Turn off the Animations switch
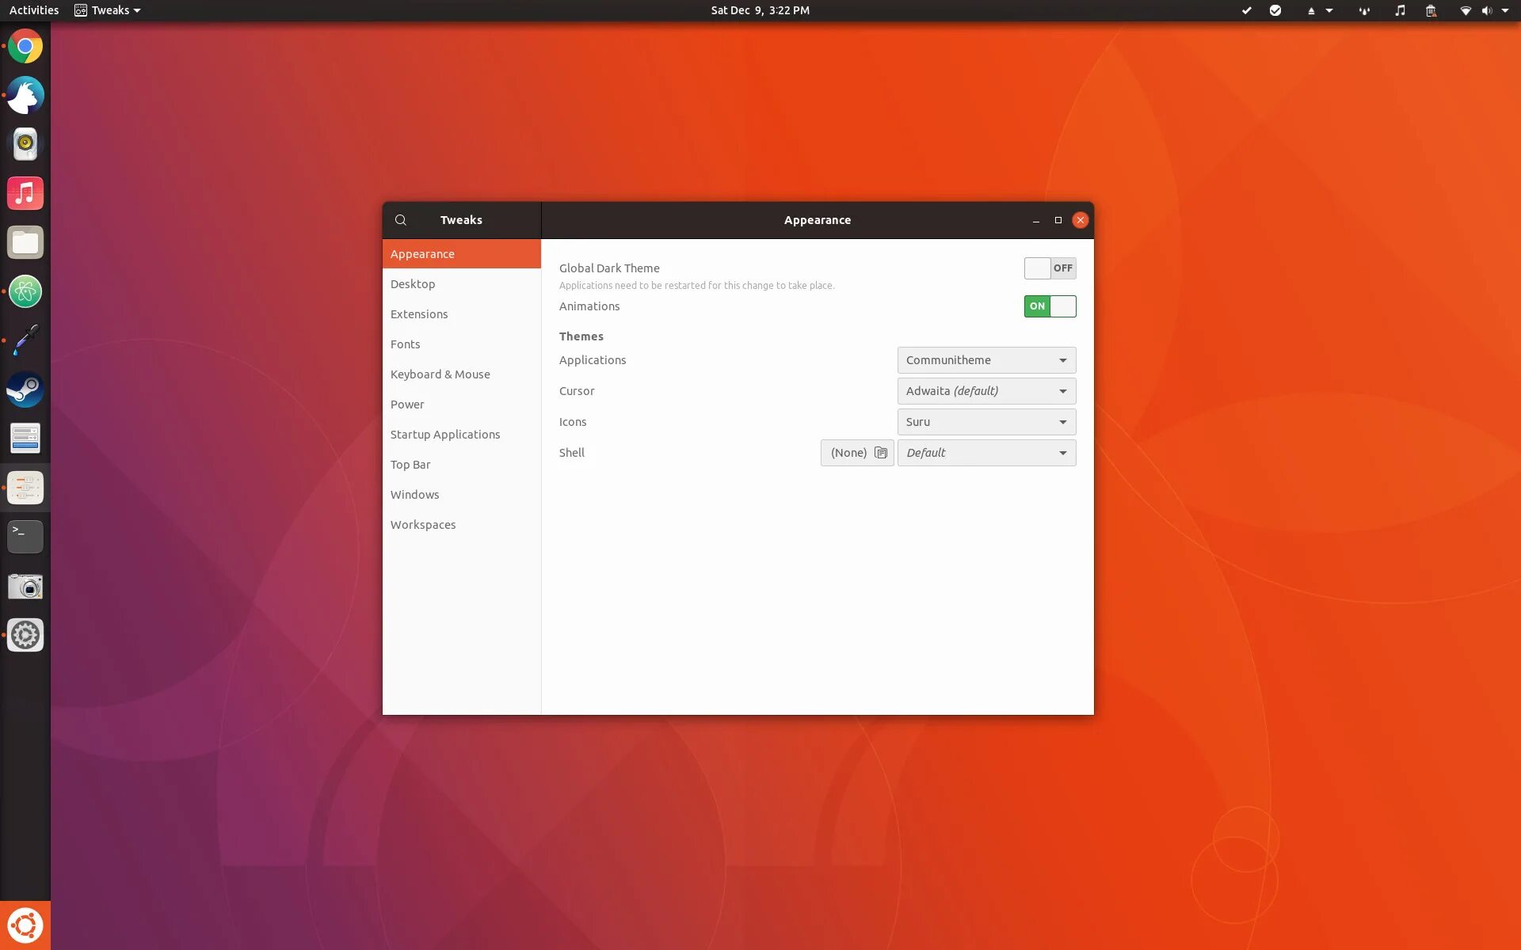The width and height of the screenshot is (1521, 950). point(1050,306)
